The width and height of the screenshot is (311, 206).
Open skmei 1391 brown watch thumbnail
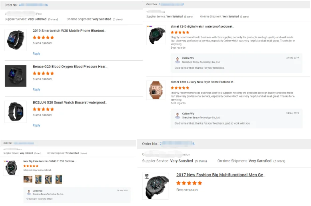coord(155,90)
